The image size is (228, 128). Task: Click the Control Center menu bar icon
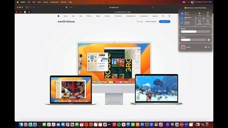(192, 2)
